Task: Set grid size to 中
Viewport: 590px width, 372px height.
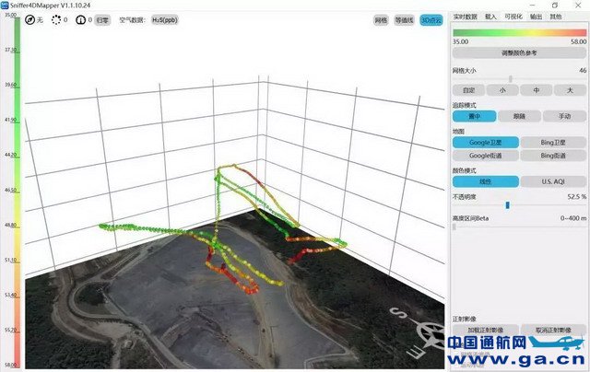Action: tap(537, 90)
